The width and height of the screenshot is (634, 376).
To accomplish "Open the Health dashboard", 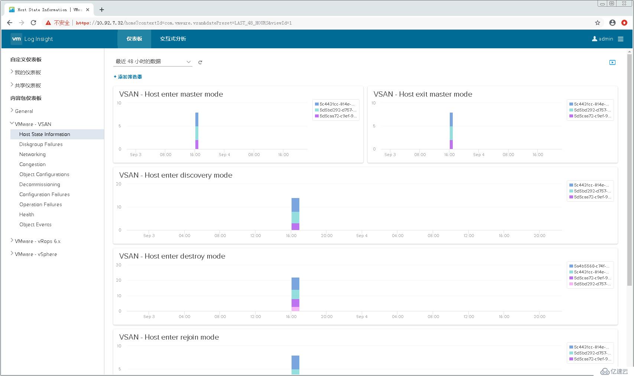I will [x=27, y=214].
